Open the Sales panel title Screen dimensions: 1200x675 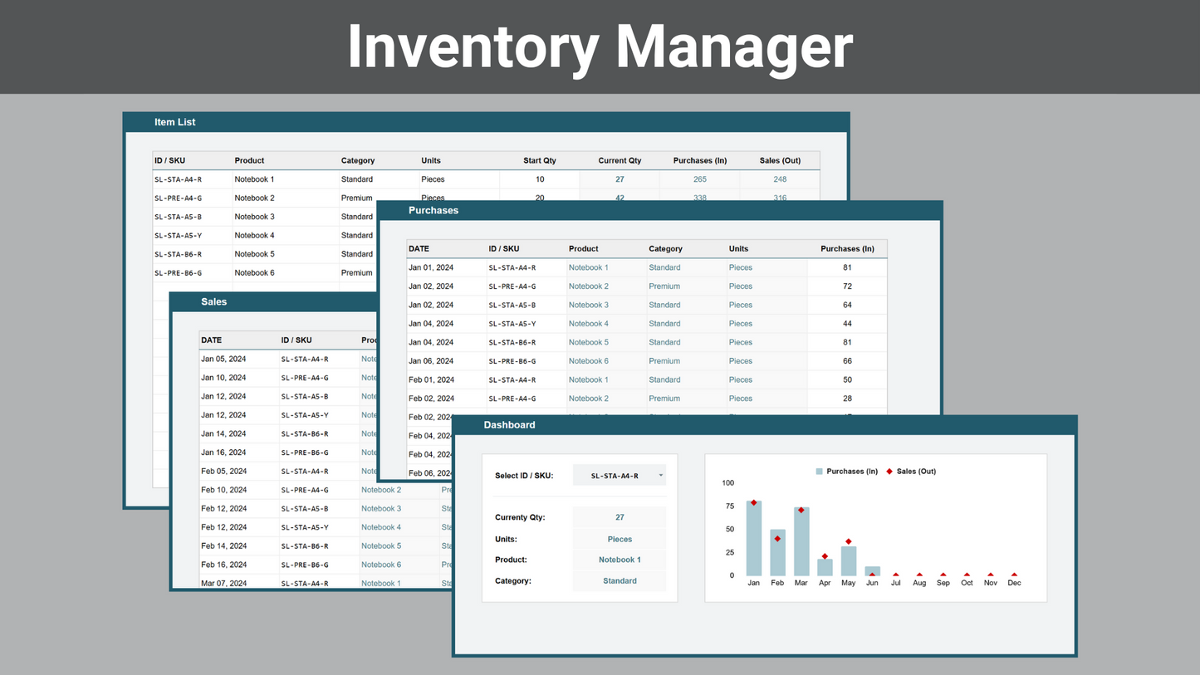click(213, 302)
